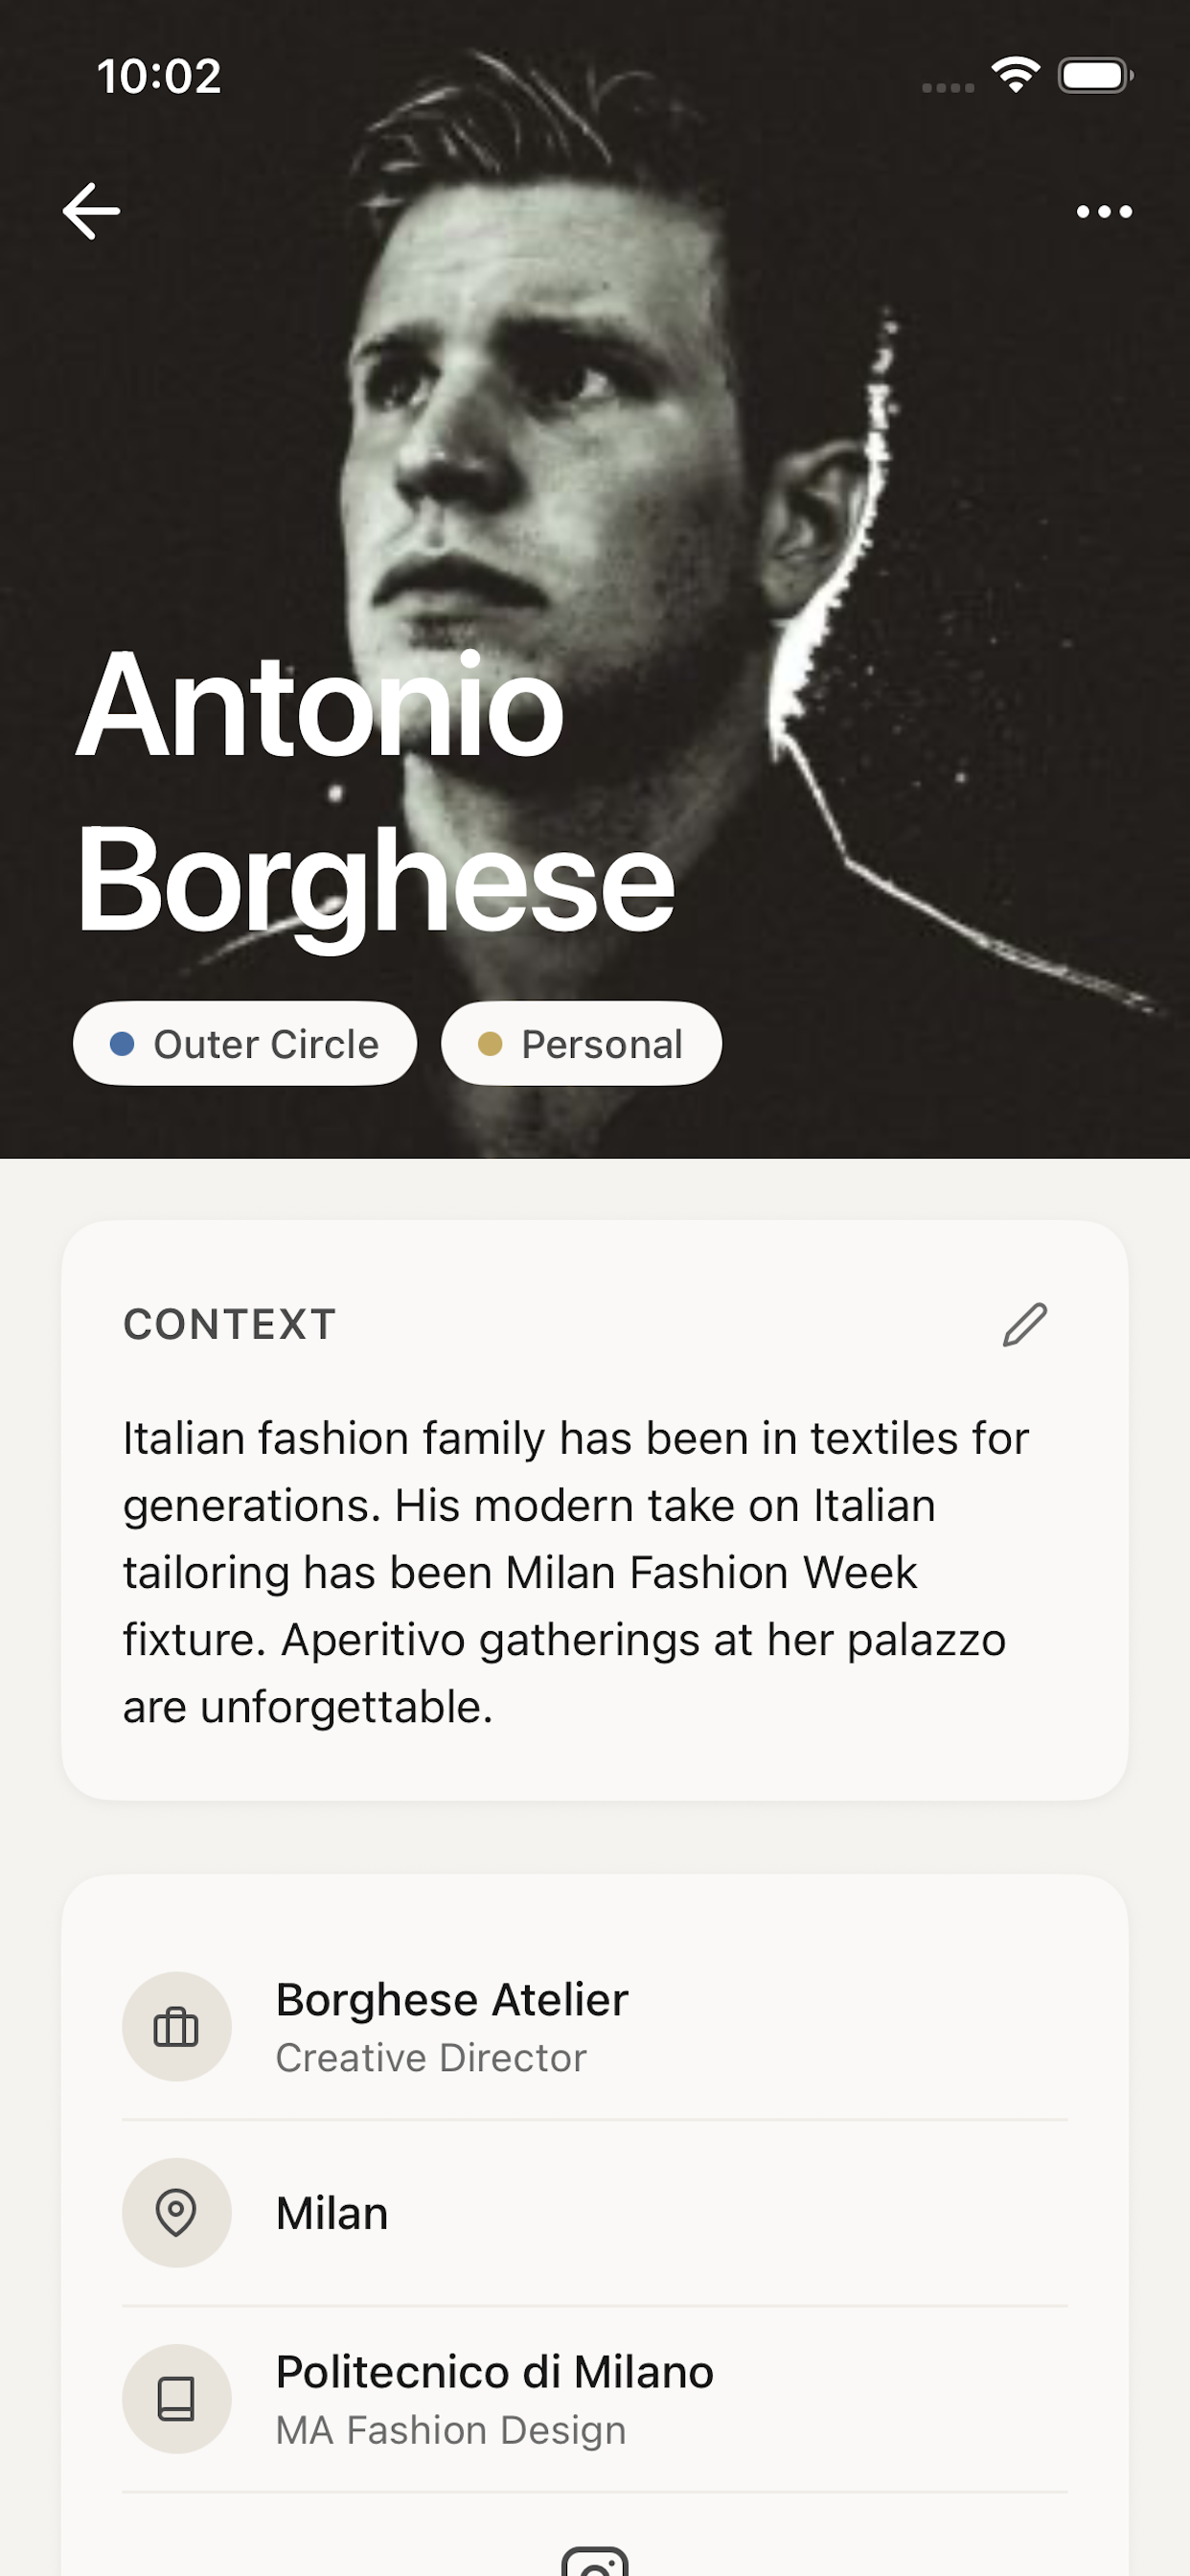Viewport: 1190px width, 2576px height.
Task: Select the blue dot inside Outer Circle pill
Action: coord(122,1043)
